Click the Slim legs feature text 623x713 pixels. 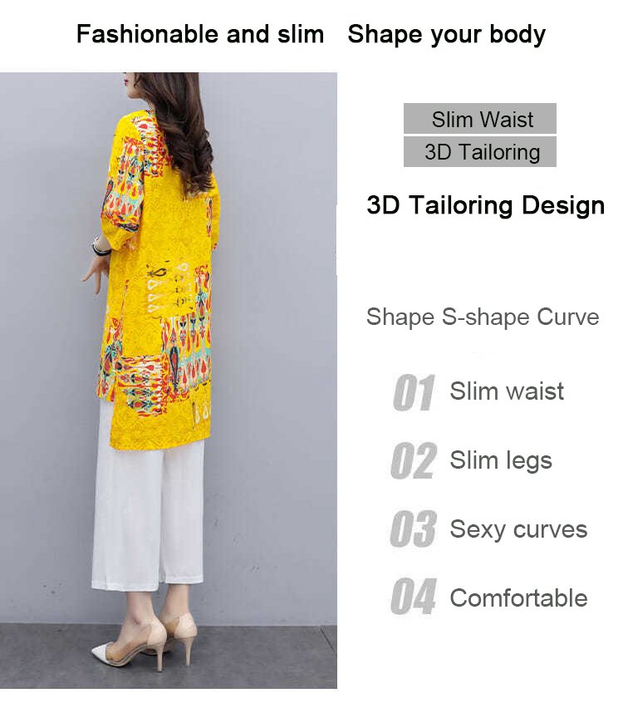(501, 460)
